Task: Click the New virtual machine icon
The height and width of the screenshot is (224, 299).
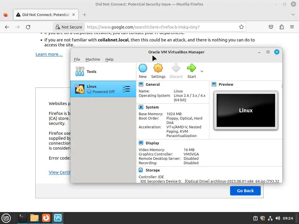Action: point(142,68)
